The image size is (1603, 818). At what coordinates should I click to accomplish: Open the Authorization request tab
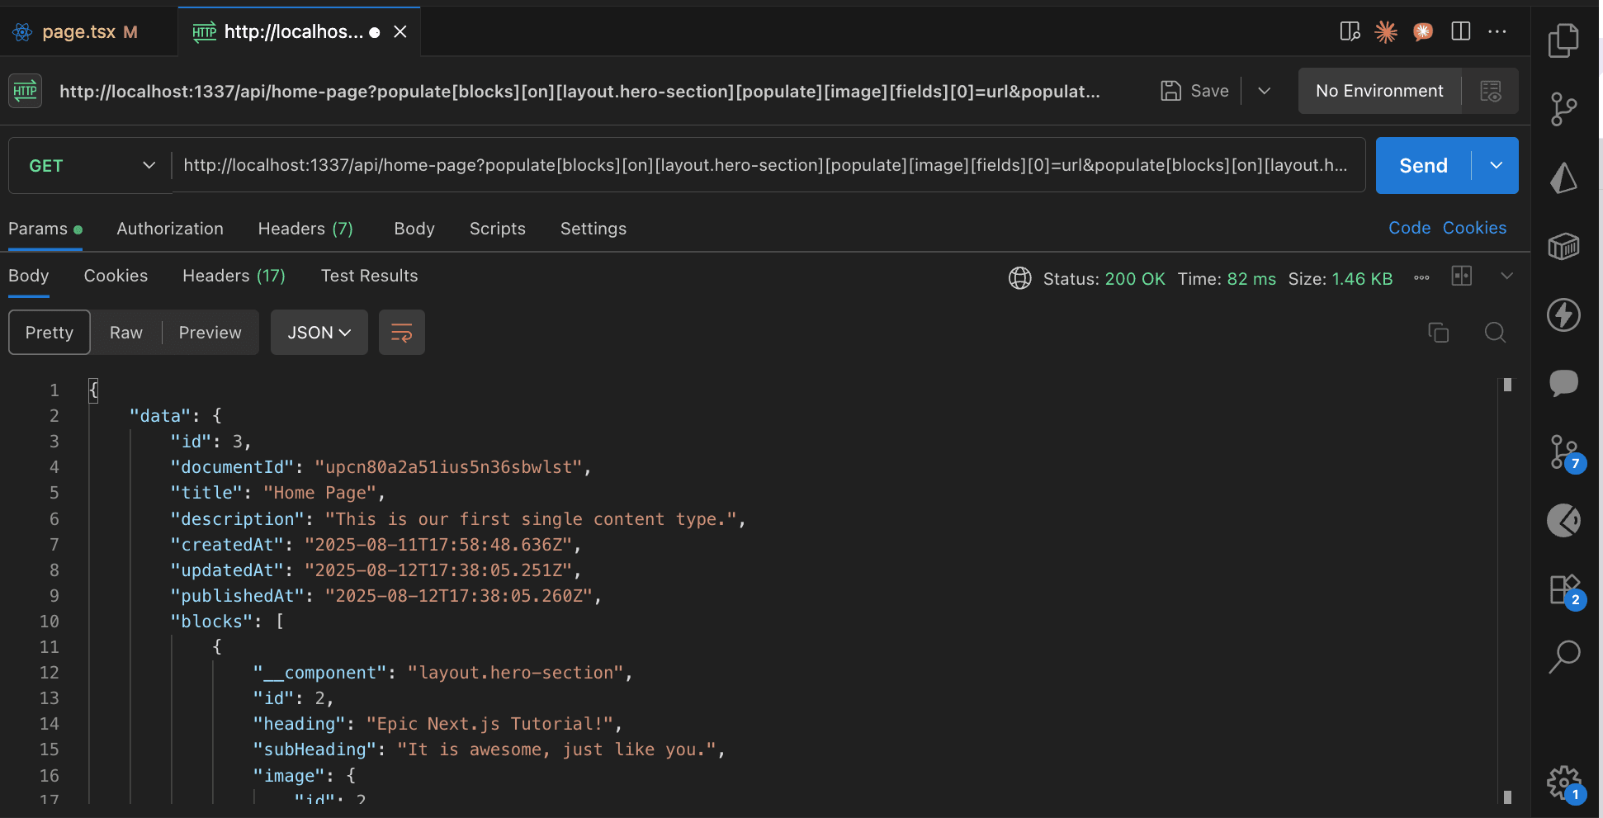[x=170, y=229]
